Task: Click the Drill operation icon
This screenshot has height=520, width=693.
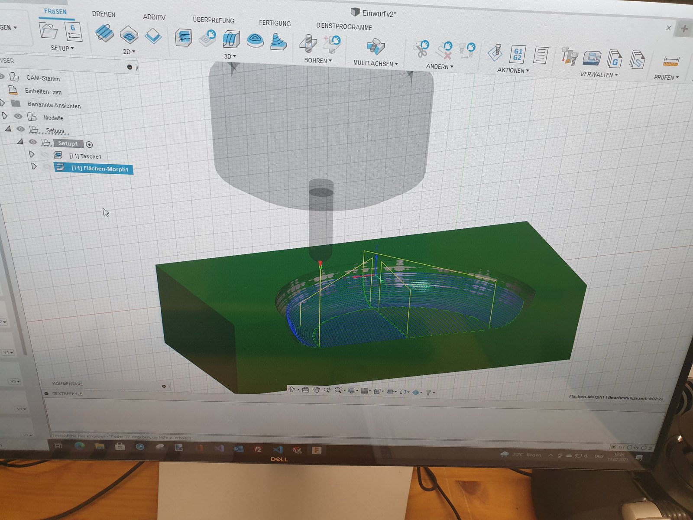Action: pos(308,43)
